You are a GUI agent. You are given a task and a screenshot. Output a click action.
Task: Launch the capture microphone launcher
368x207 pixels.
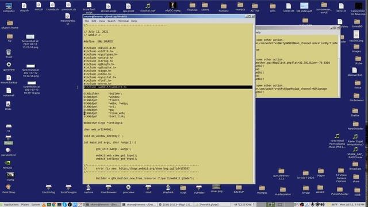pyautogui.click(x=89, y=189)
